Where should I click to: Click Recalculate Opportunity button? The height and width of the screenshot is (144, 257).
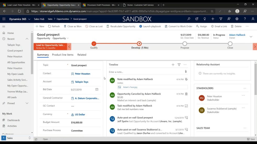(121, 26)
